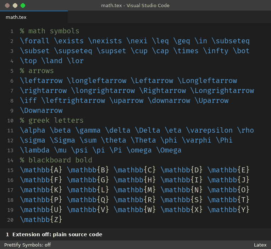Click the \supseteq command
Viewport: 271px width, 249px height.
tap(73, 51)
